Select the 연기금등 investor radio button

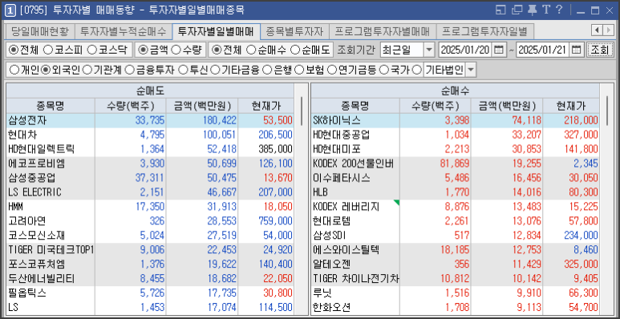(331, 71)
